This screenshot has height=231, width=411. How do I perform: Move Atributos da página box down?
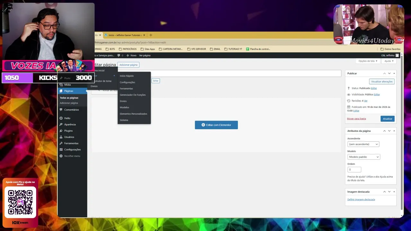389,131
